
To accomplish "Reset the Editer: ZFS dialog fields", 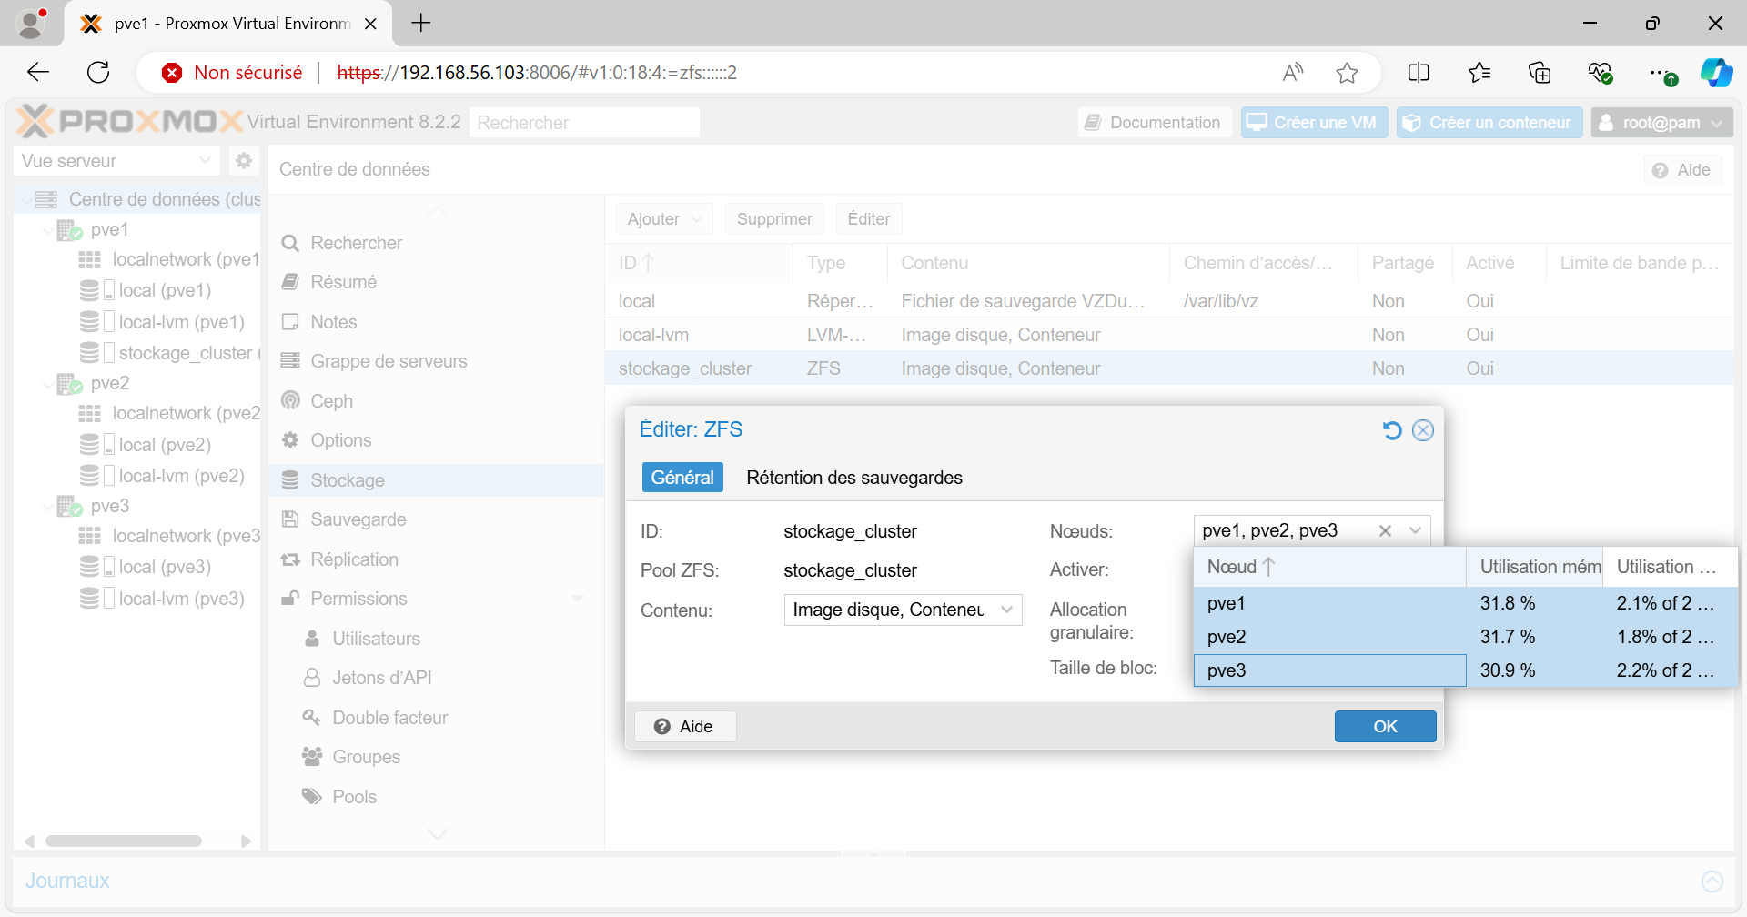I will 1392,430.
